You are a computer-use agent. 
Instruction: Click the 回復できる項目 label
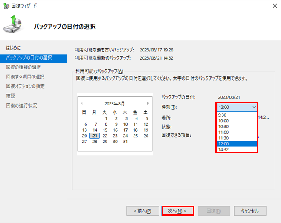(x=176, y=135)
